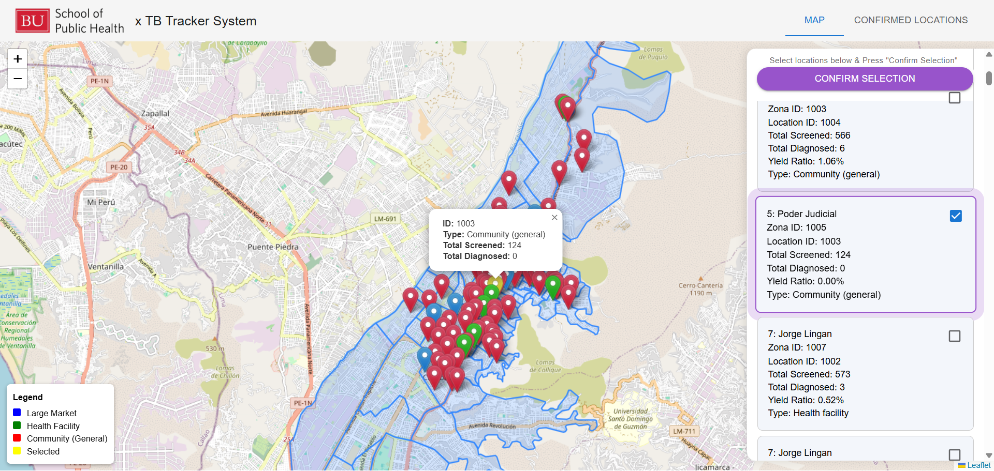Click 'Zona ID: 1007' text
Viewport: 994px width, 471px height.
pyautogui.click(x=797, y=347)
